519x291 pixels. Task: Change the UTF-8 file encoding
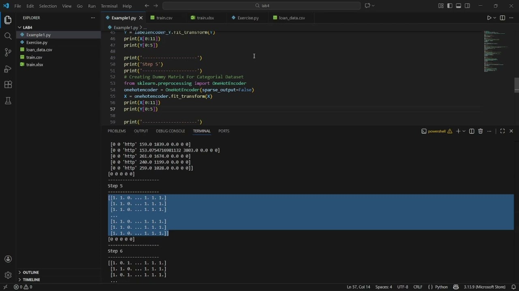click(x=403, y=287)
